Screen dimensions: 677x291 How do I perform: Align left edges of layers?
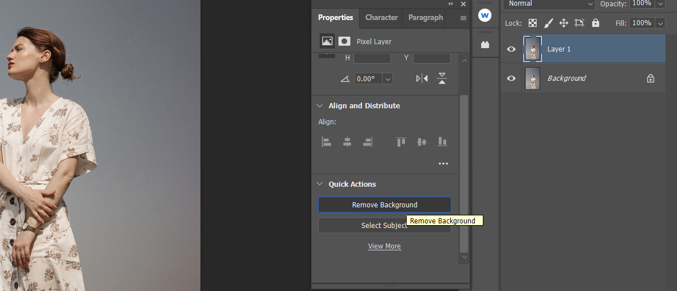pyautogui.click(x=326, y=141)
